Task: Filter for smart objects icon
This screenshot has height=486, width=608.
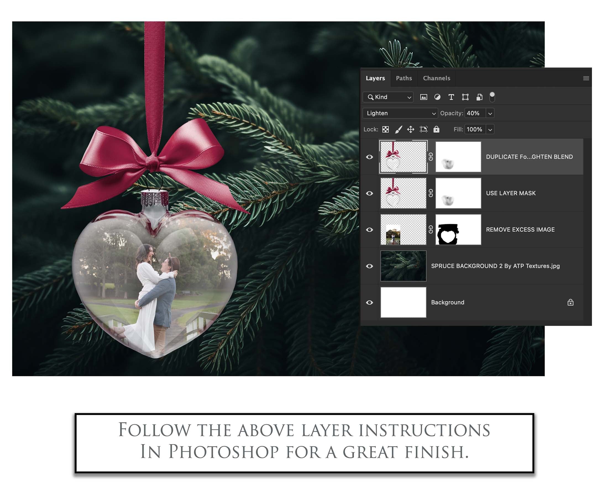Action: (479, 97)
